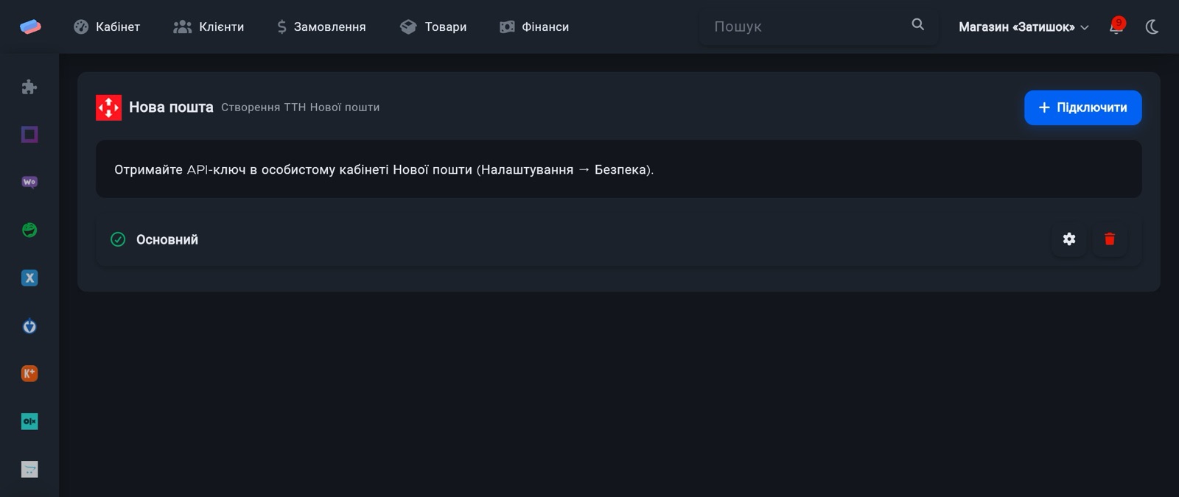Viewport: 1179px width, 497px height.
Task: Open notifications bell with red badge
Action: point(1117,27)
